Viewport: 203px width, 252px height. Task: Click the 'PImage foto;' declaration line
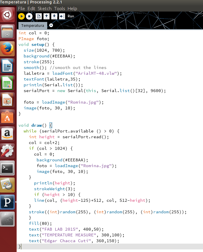pos(34,39)
